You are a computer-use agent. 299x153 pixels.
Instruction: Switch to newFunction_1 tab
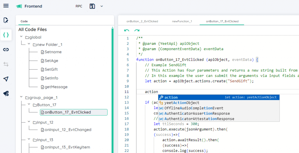tap(182, 21)
